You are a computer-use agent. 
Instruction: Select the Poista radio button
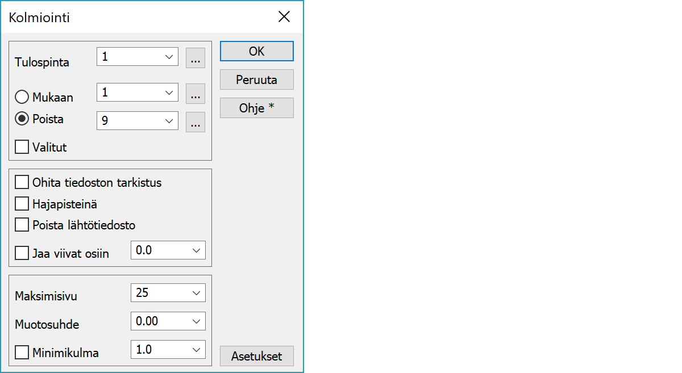[22, 119]
